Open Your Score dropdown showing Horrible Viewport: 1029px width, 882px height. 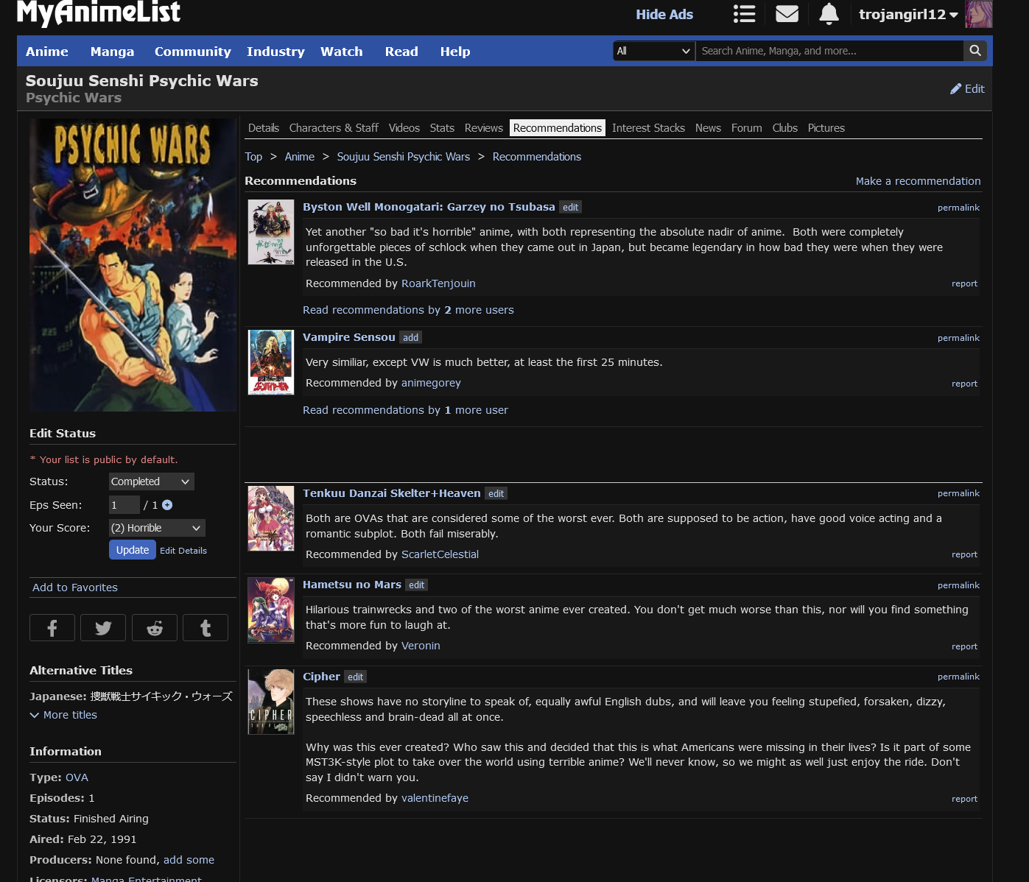point(156,528)
